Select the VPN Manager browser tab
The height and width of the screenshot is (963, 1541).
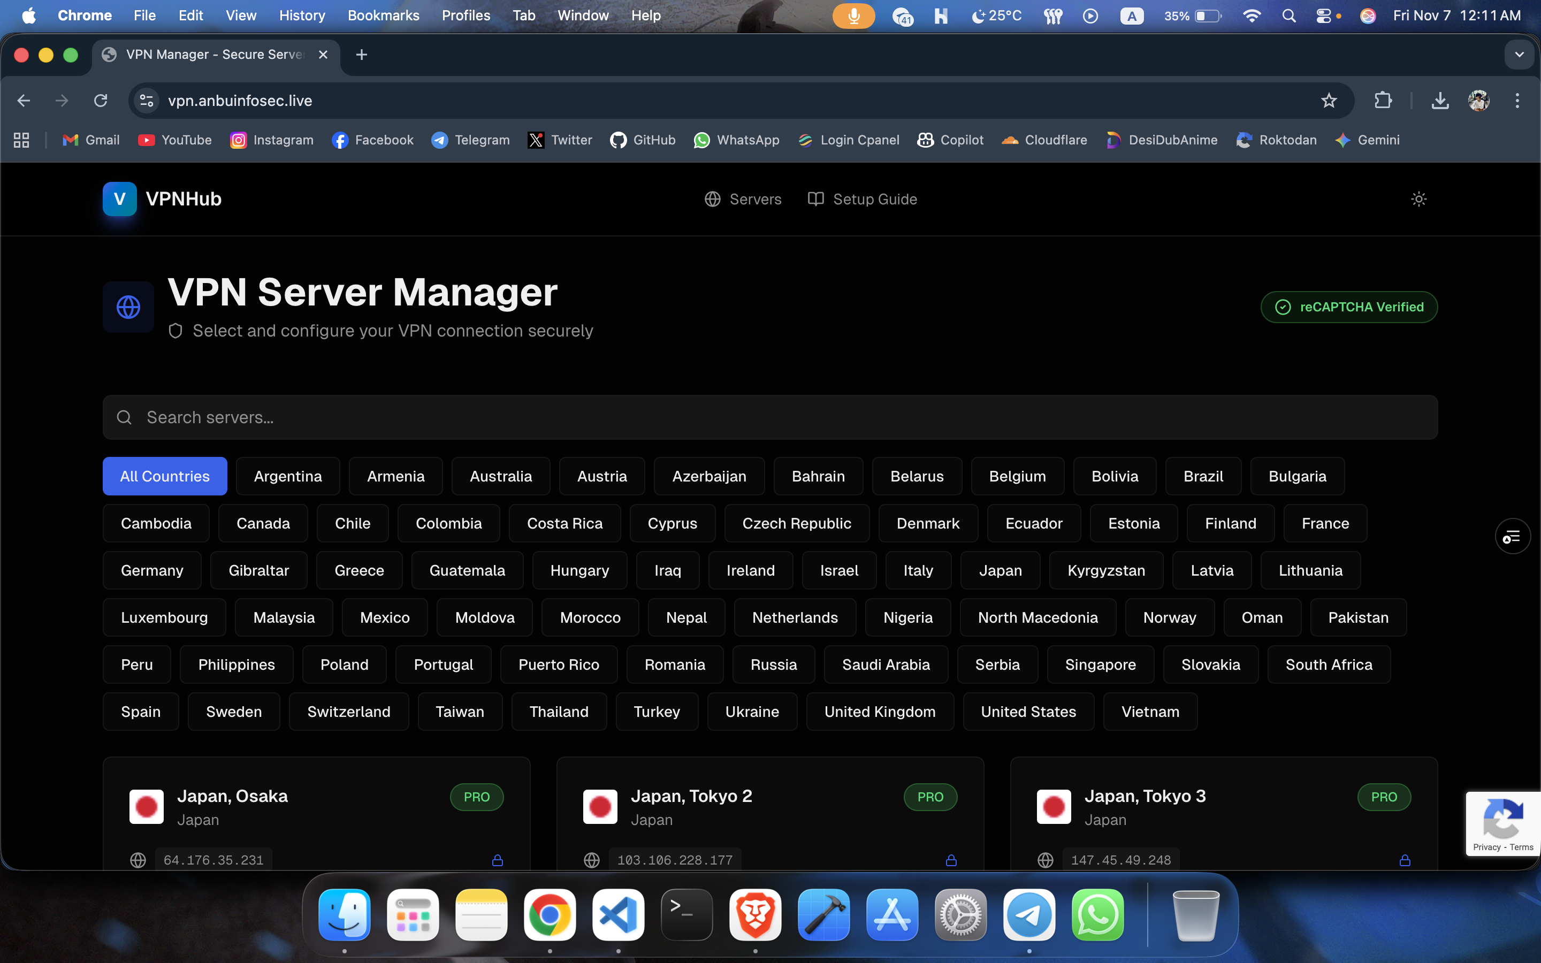point(210,55)
